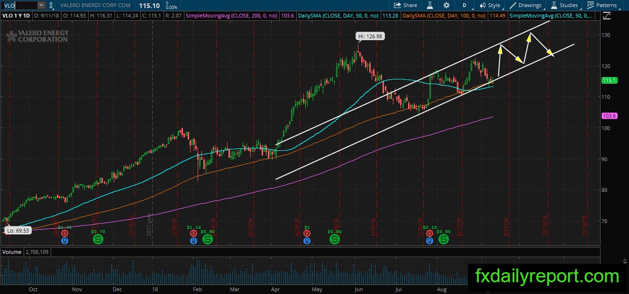This screenshot has width=629, height=294.
Task: Click the Share button
Action: 405,5
